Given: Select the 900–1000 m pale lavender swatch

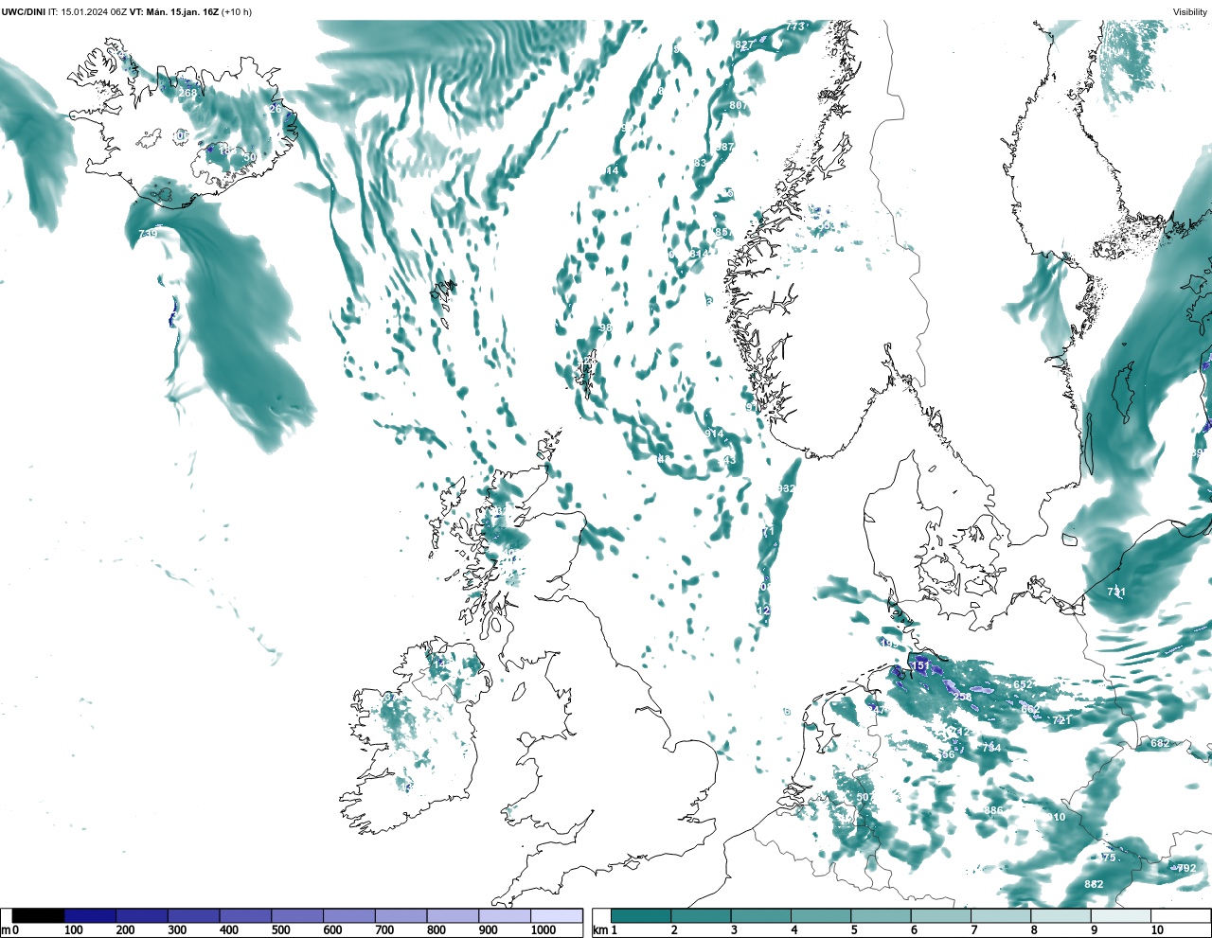Looking at the screenshot, I should 505,915.
